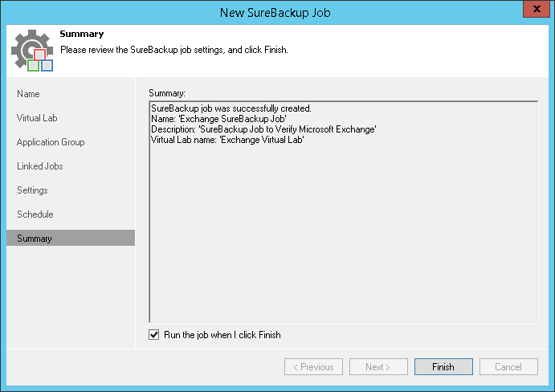This screenshot has height=392, width=555.
Task: Click the 'Run the job when I click Finish' label
Action: (x=222, y=335)
